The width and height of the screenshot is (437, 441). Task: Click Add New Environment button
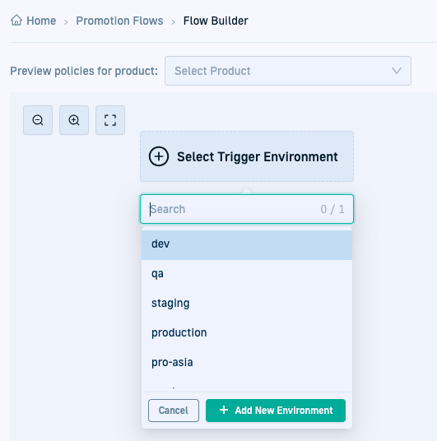(276, 411)
